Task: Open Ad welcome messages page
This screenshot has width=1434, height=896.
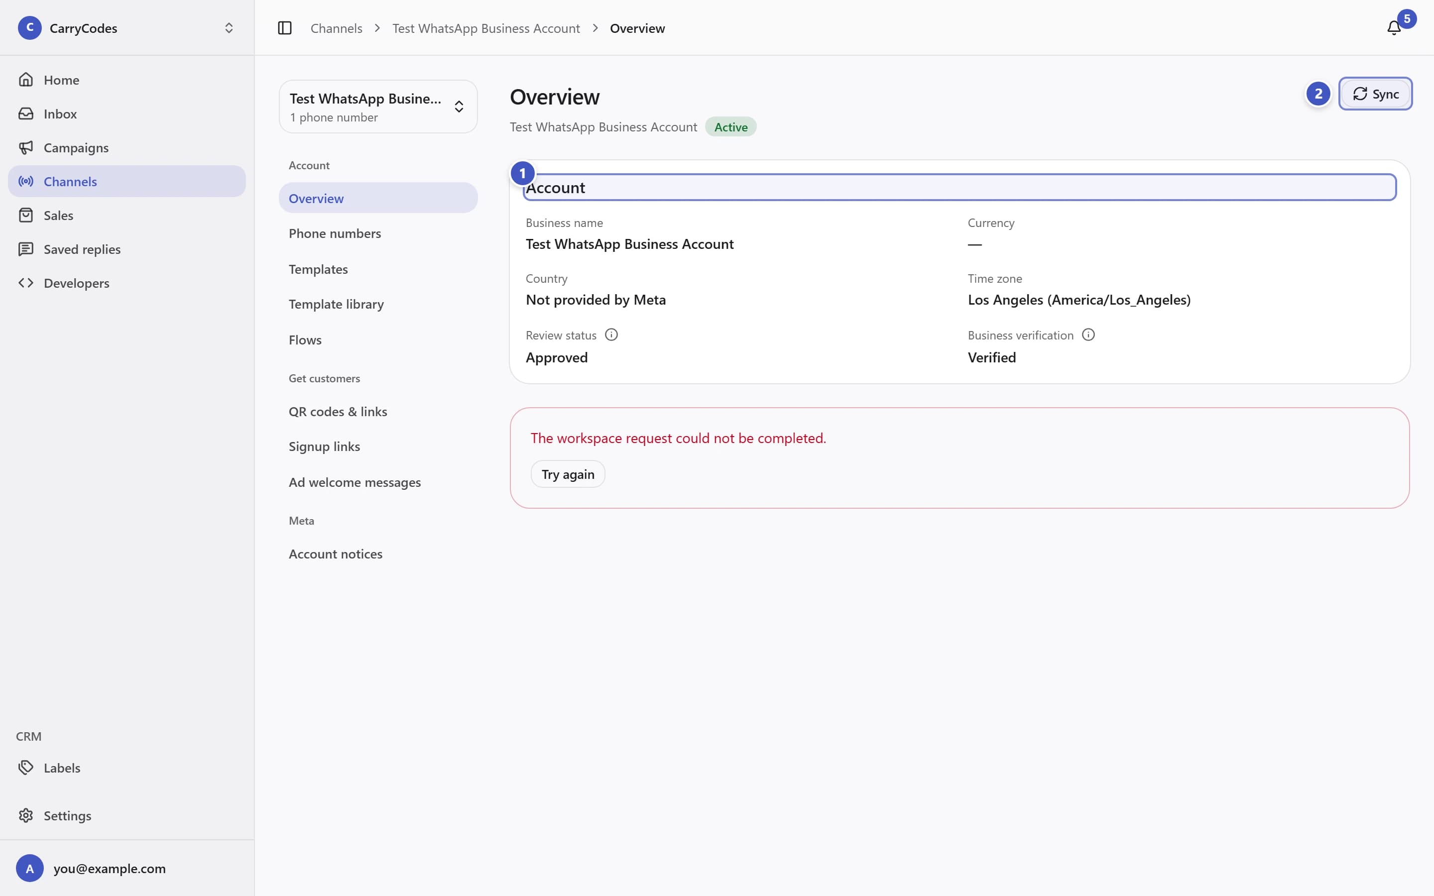Action: coord(378,482)
